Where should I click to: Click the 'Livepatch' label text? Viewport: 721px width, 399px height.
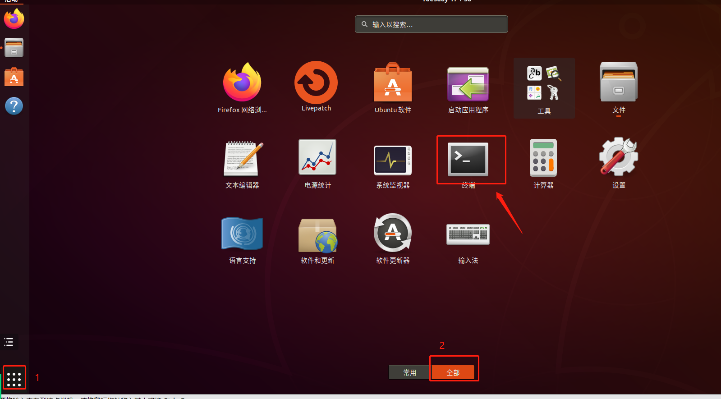pyautogui.click(x=316, y=108)
